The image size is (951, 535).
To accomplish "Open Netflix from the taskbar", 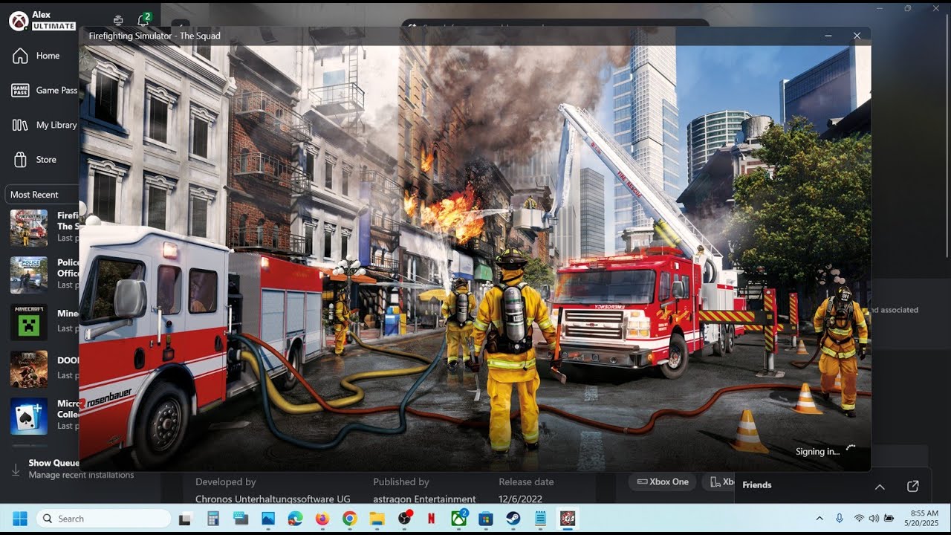I will (431, 519).
